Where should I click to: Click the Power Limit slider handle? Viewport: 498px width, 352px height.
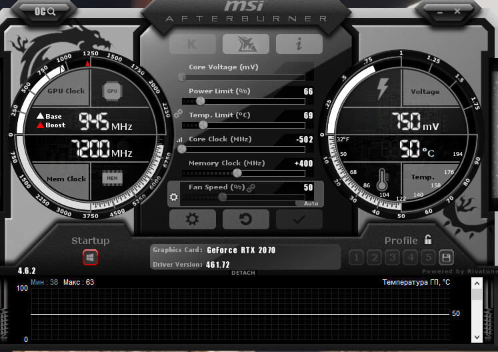pos(201,101)
